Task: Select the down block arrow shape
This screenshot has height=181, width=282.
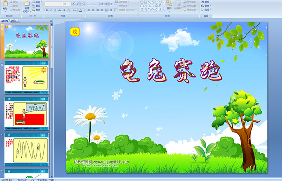Action: pyautogui.click(x=160, y=6)
